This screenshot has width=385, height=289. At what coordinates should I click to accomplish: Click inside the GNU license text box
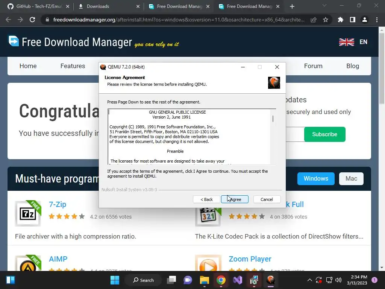click(189, 137)
